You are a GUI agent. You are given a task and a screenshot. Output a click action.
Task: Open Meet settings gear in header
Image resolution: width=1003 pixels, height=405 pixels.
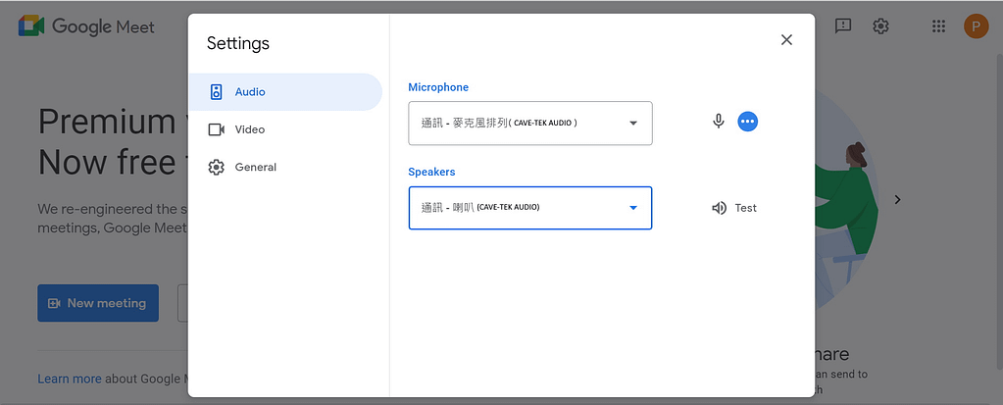[880, 26]
